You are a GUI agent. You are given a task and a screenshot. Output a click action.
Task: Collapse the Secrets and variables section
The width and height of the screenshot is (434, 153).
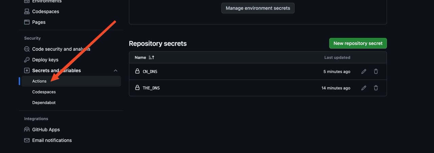click(x=115, y=70)
